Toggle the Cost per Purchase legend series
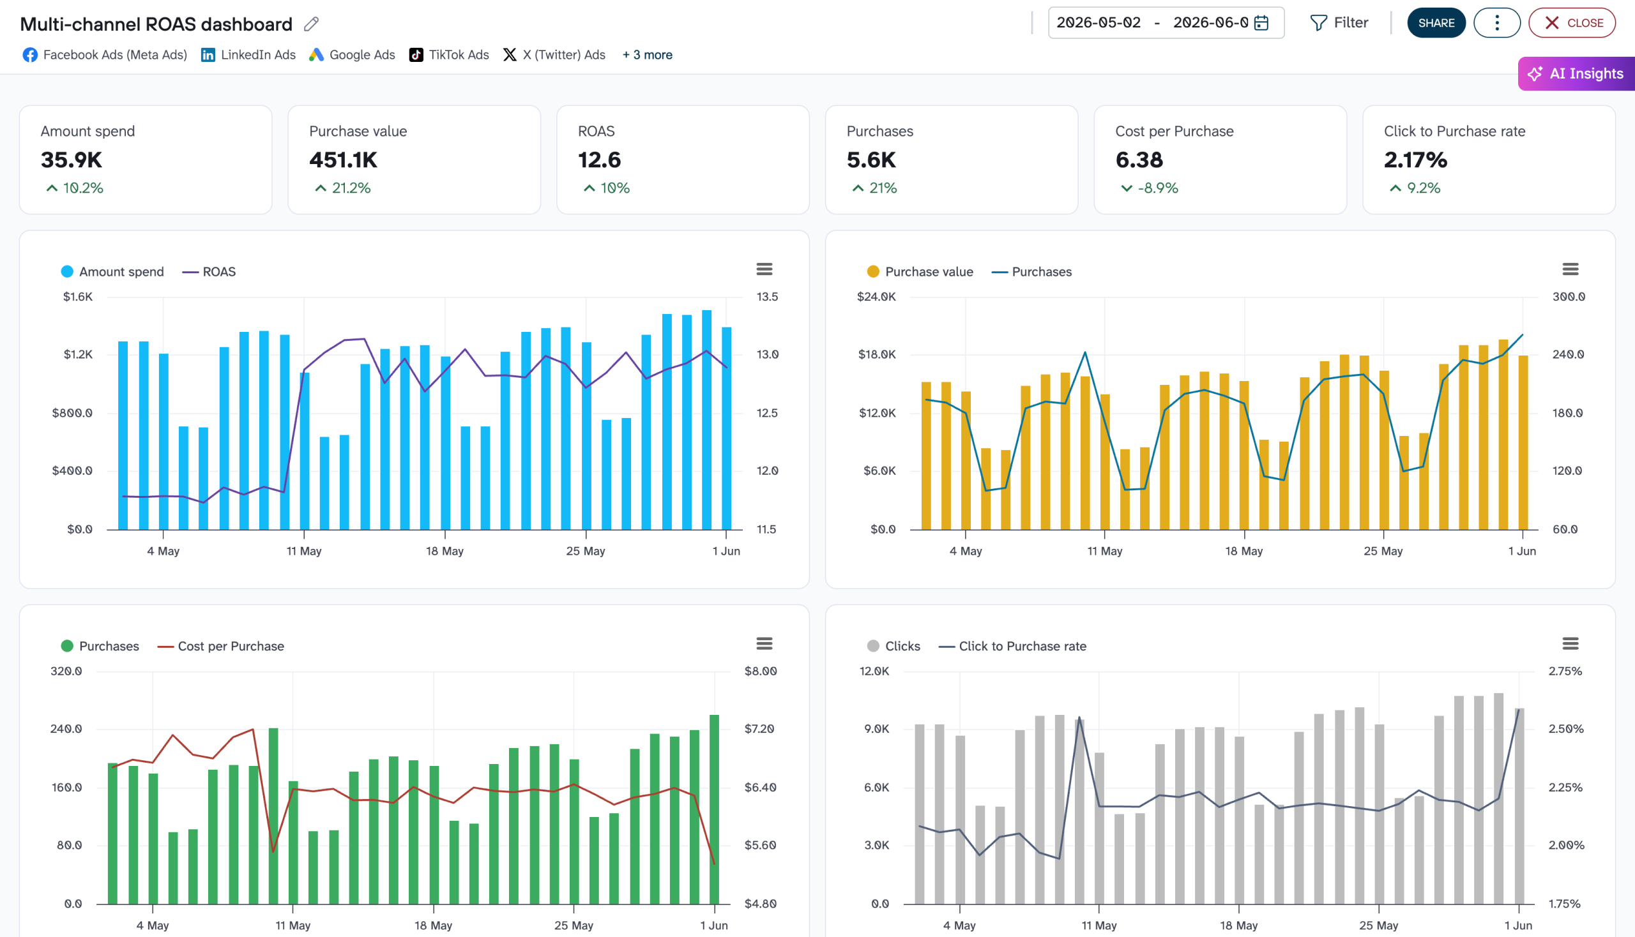The height and width of the screenshot is (937, 1635). pyautogui.click(x=221, y=647)
